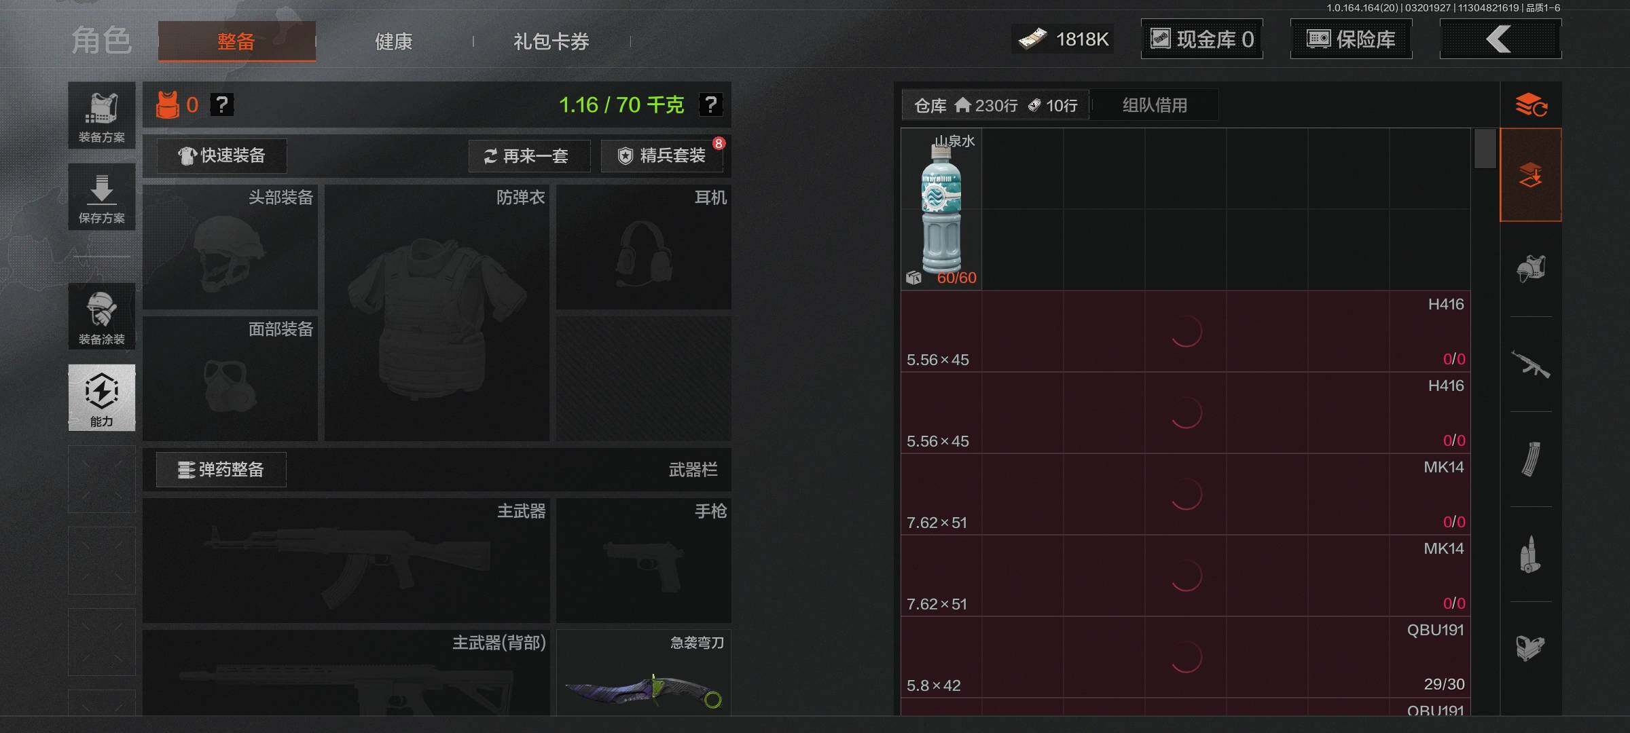This screenshot has height=733, width=1630.
Task: Open the 装备方案 loadout plan icon
Action: tap(101, 115)
